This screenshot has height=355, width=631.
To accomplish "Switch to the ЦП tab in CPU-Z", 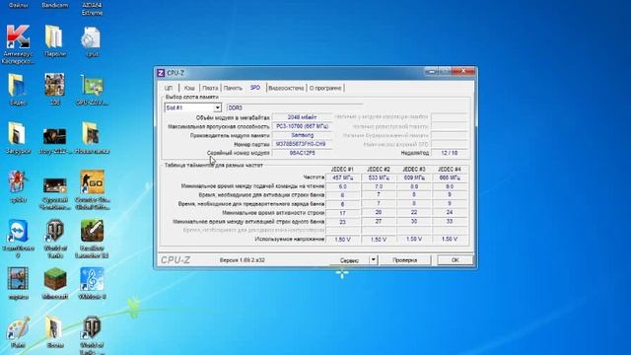I will click(x=169, y=88).
